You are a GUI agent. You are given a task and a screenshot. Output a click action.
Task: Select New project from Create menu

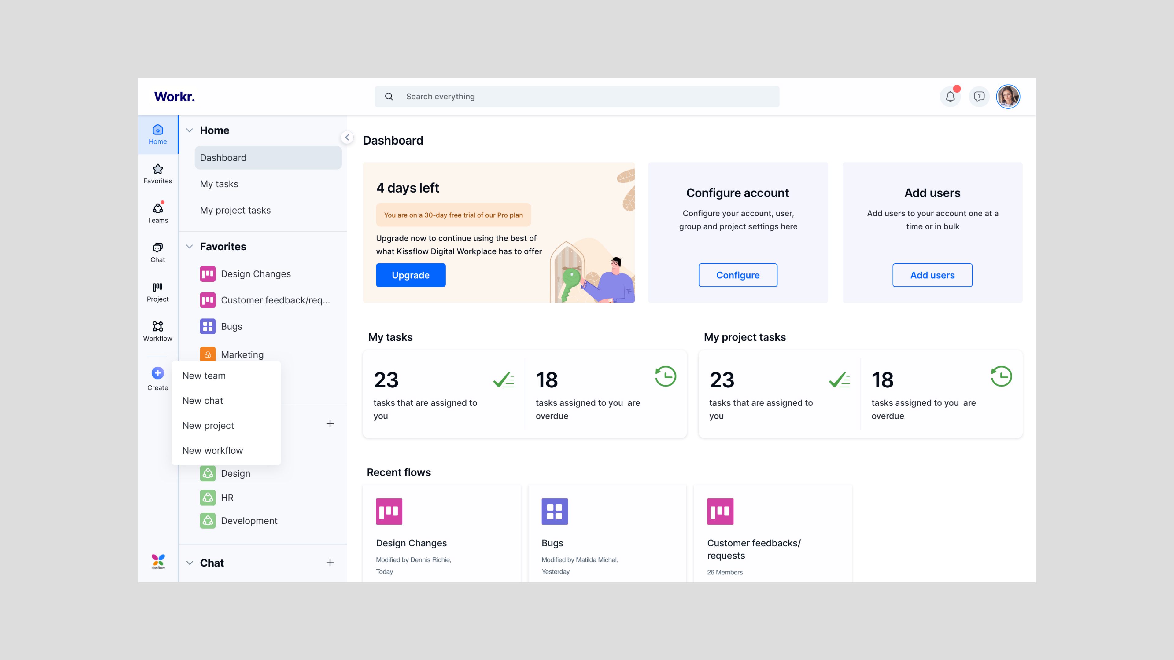(x=226, y=425)
